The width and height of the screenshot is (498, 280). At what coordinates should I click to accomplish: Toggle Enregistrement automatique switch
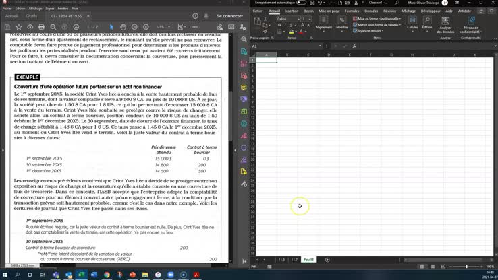click(x=300, y=3)
